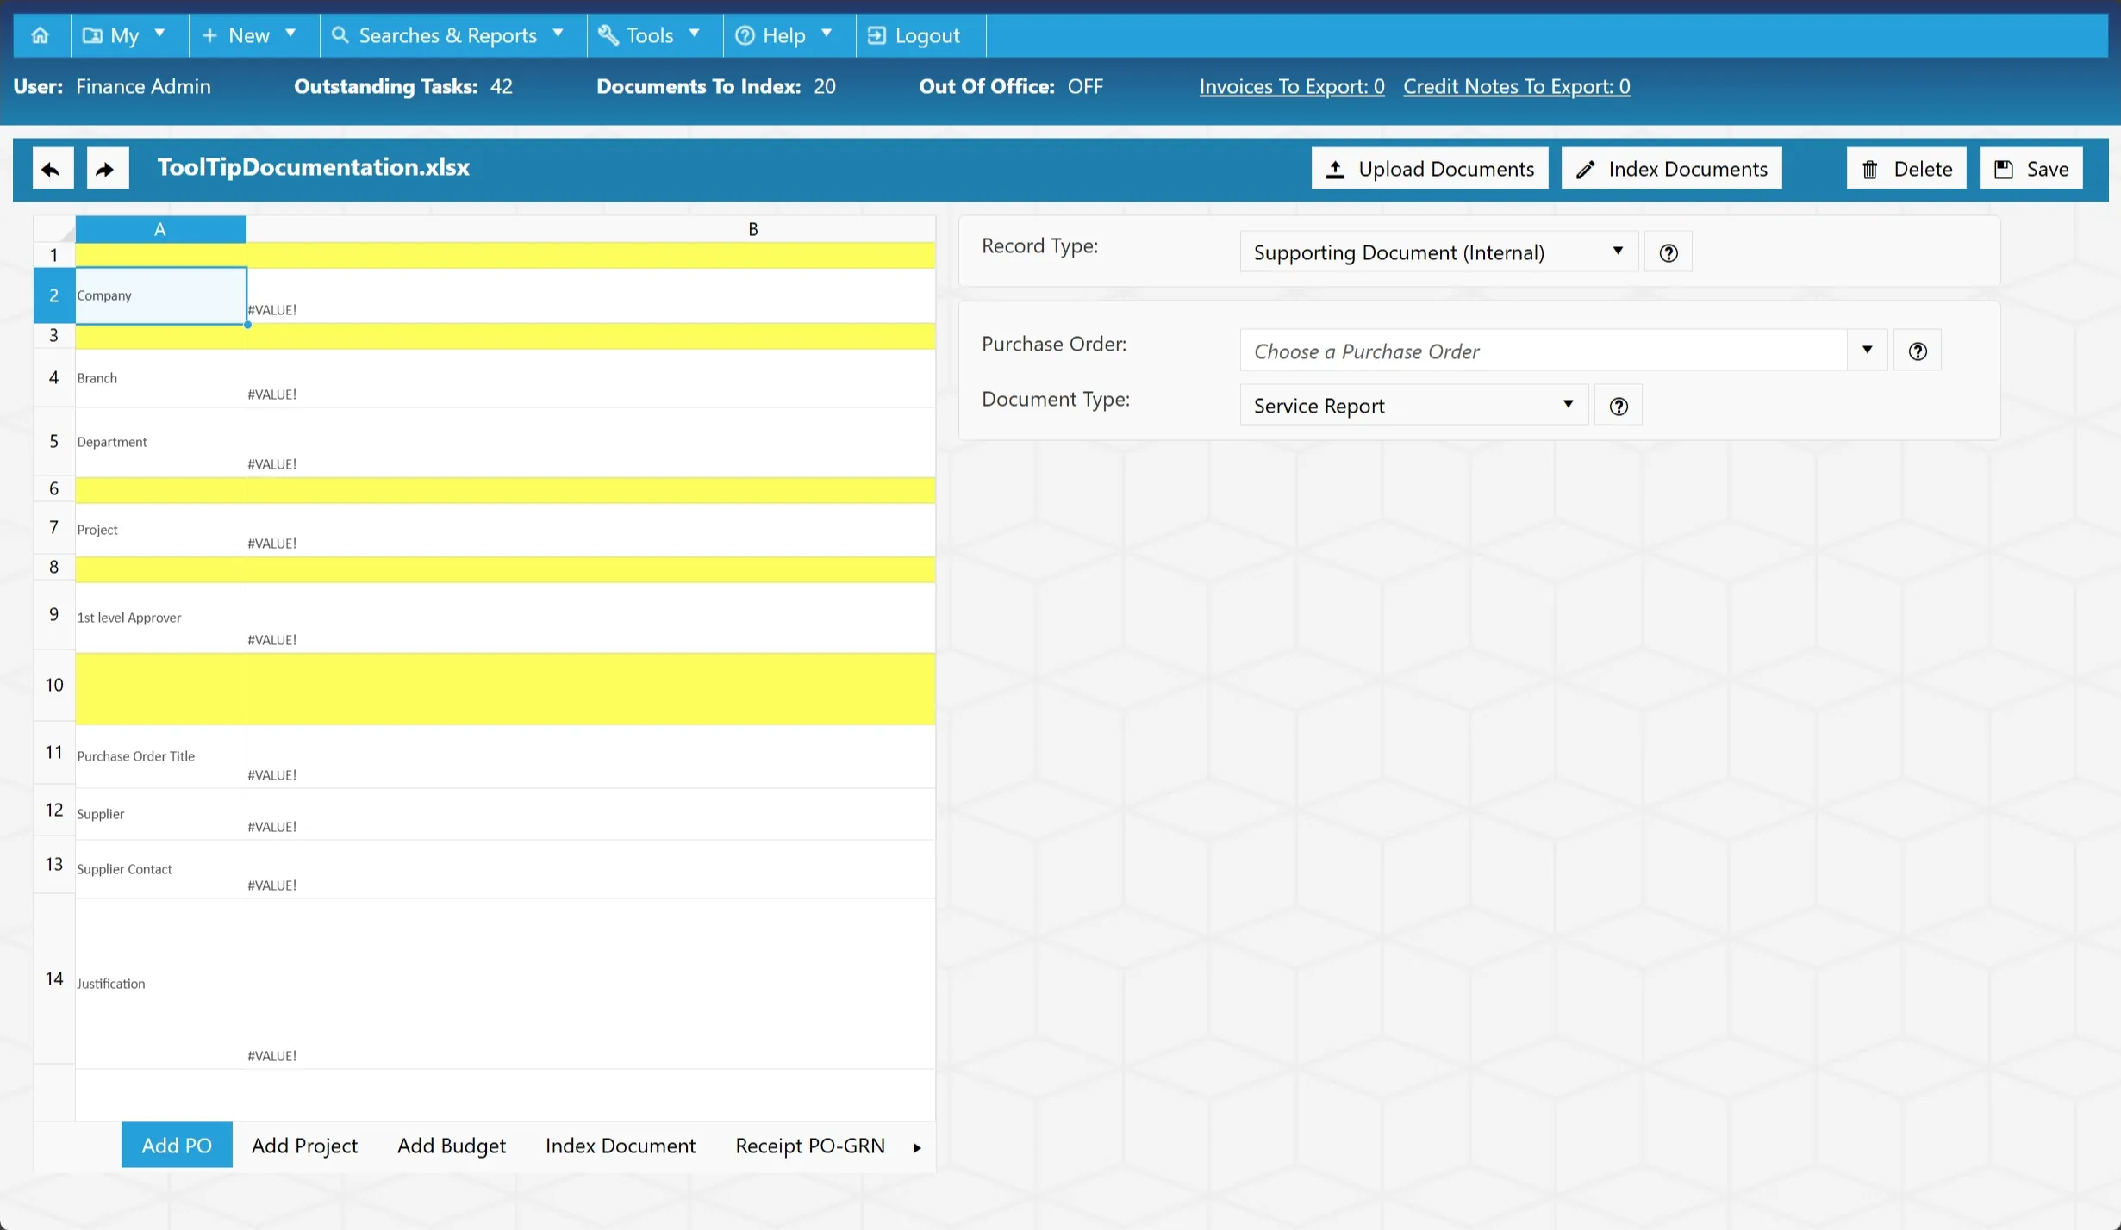Click the select-all corner of spreadsheet
2121x1230 pixels.
point(54,229)
